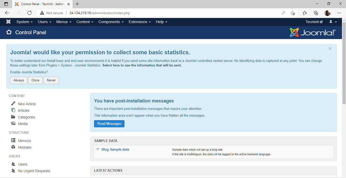Click the No Urgent Requests link
Image resolution: width=346 pixels, height=178 pixels.
click(34, 171)
